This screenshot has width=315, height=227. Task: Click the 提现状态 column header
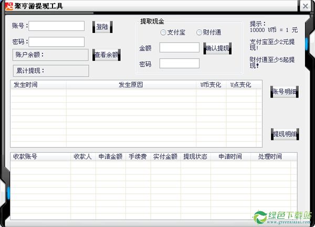pos(195,156)
